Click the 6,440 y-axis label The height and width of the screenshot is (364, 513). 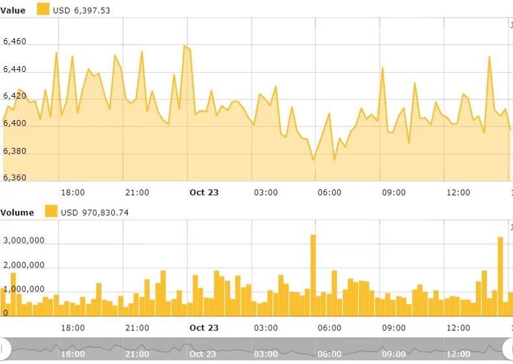[x=15, y=69]
